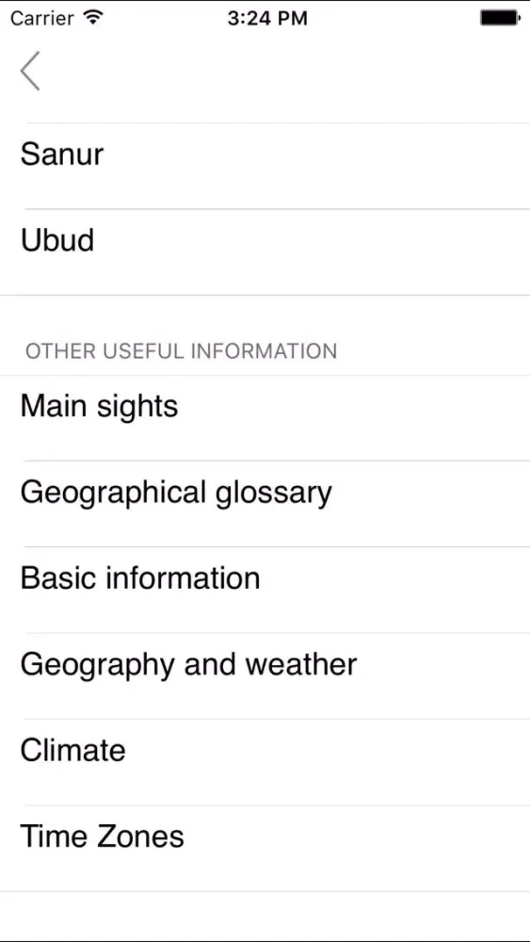The width and height of the screenshot is (530, 942).
Task: Tap the back arrow icon
Action: click(x=30, y=71)
